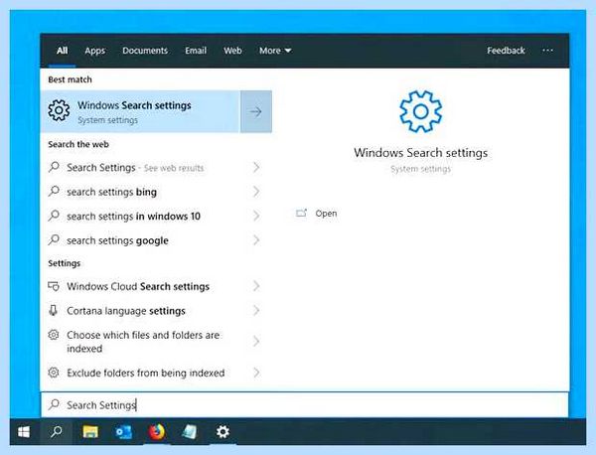
Task: Click the magnifier icon in the search box
Action: 55,404
